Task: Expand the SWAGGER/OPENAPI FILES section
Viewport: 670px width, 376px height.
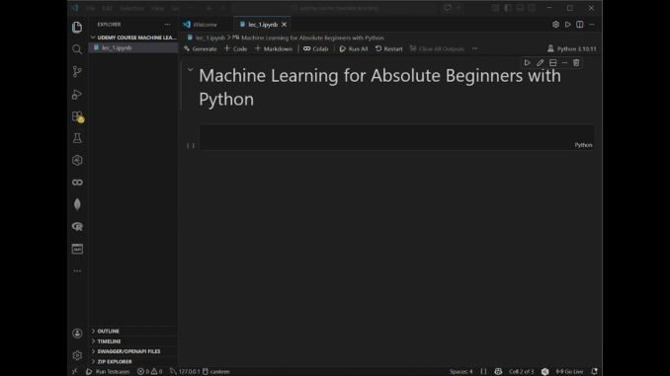Action: click(133, 351)
